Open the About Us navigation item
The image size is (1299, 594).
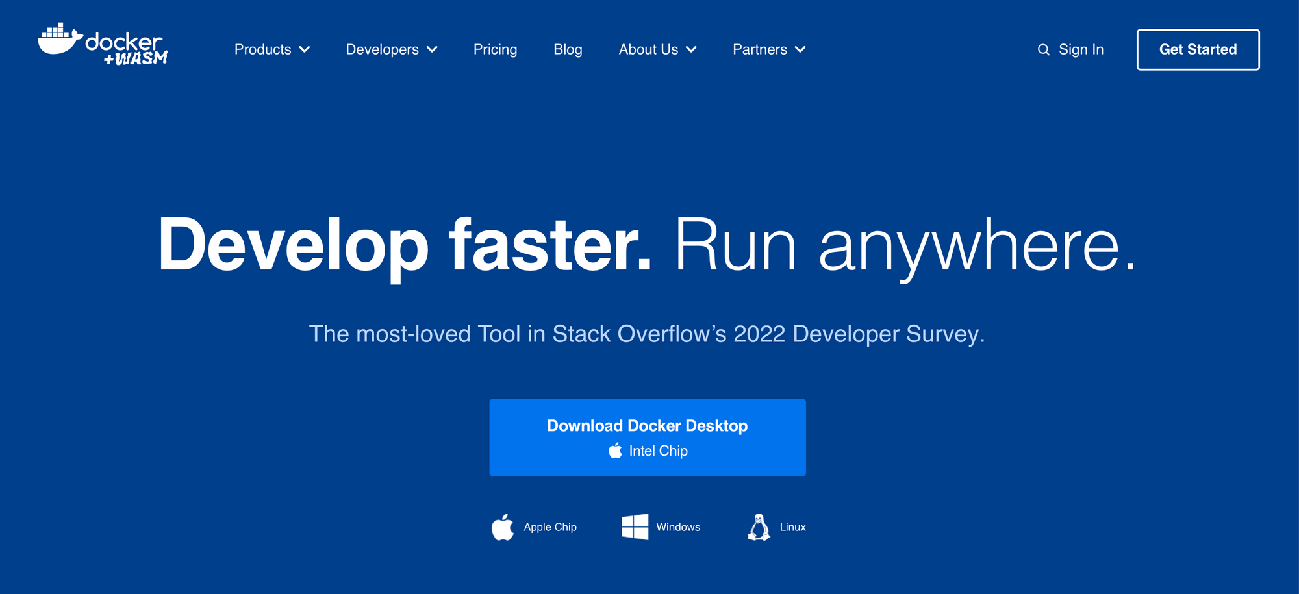tap(648, 49)
